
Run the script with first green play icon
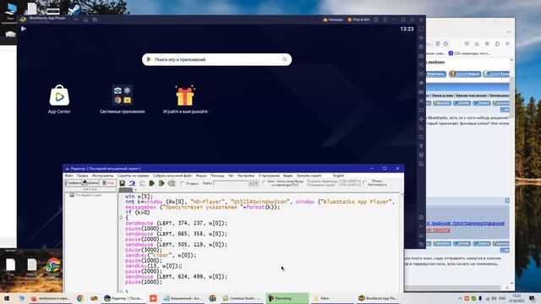click(x=152, y=183)
